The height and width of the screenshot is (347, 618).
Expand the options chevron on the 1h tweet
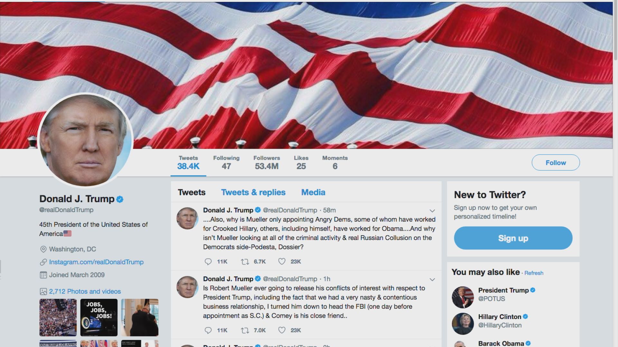tap(432, 280)
